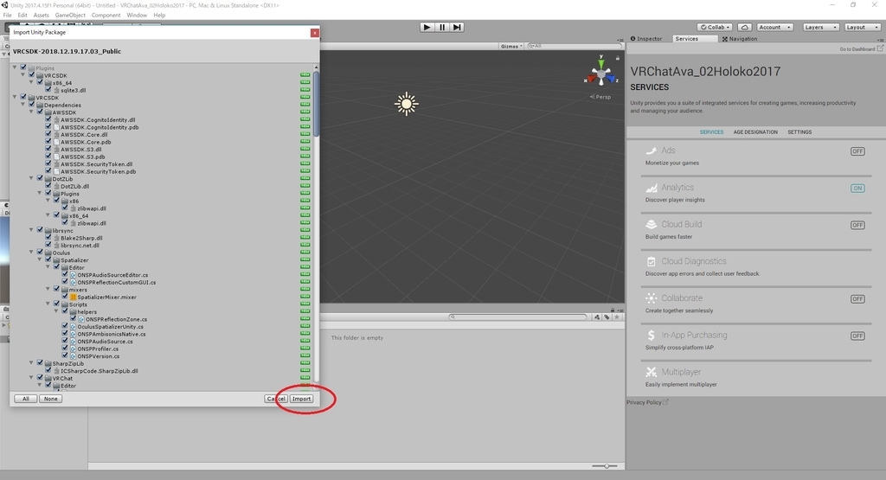The height and width of the screenshot is (480, 886).
Task: Toggle the Cloud Build OFF switch
Action: point(857,225)
